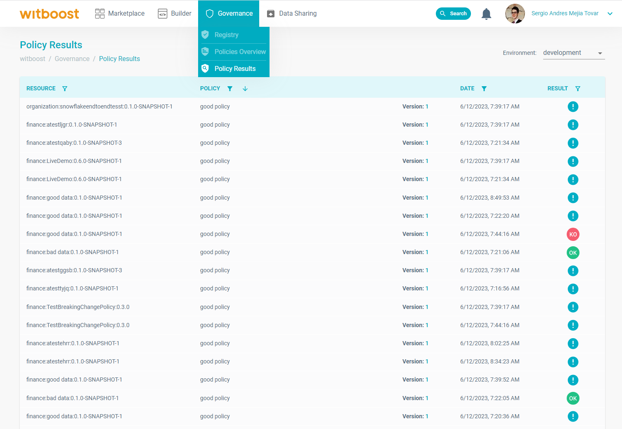
Task: Open Policies Overview menu item
Action: click(x=240, y=52)
